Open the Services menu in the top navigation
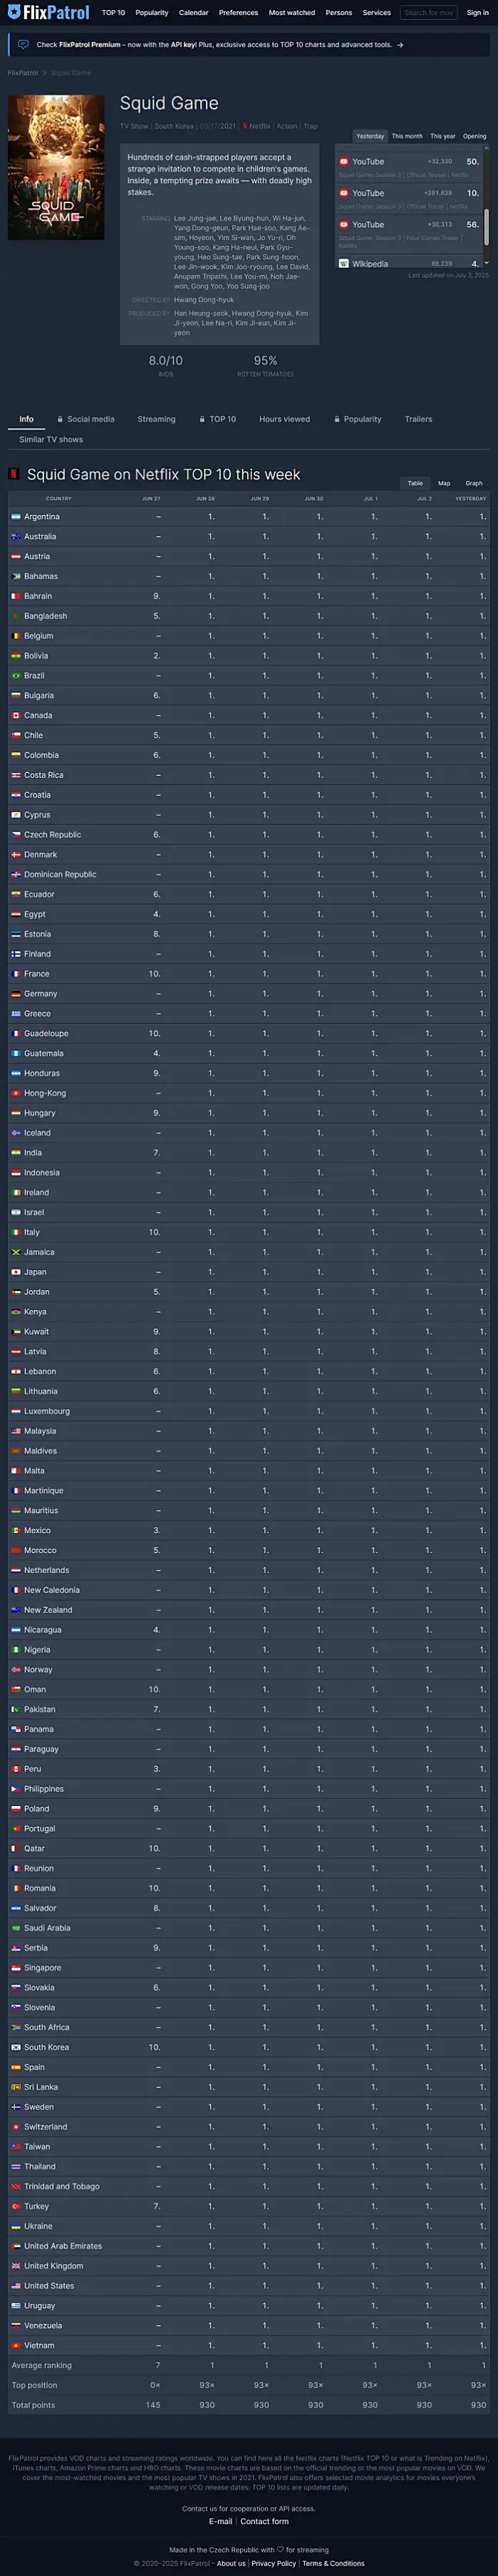This screenshot has height=2576, width=498. click(x=376, y=13)
